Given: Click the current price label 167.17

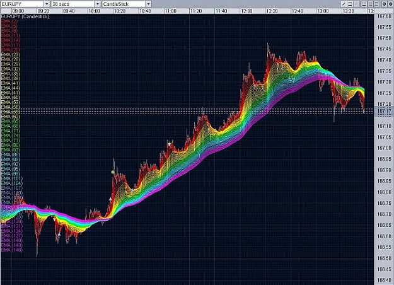Looking at the screenshot, I should pos(384,111).
